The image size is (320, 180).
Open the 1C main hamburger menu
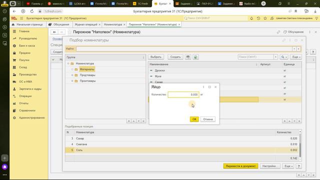click(x=21, y=18)
